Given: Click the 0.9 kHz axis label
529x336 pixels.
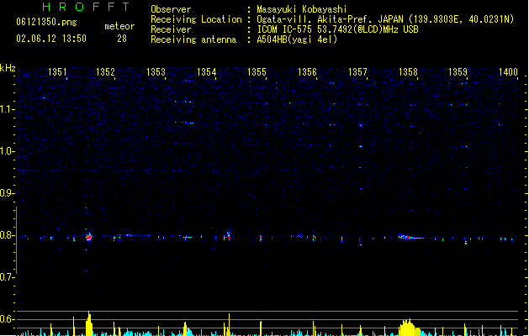Looking at the screenshot, I should [7, 193].
